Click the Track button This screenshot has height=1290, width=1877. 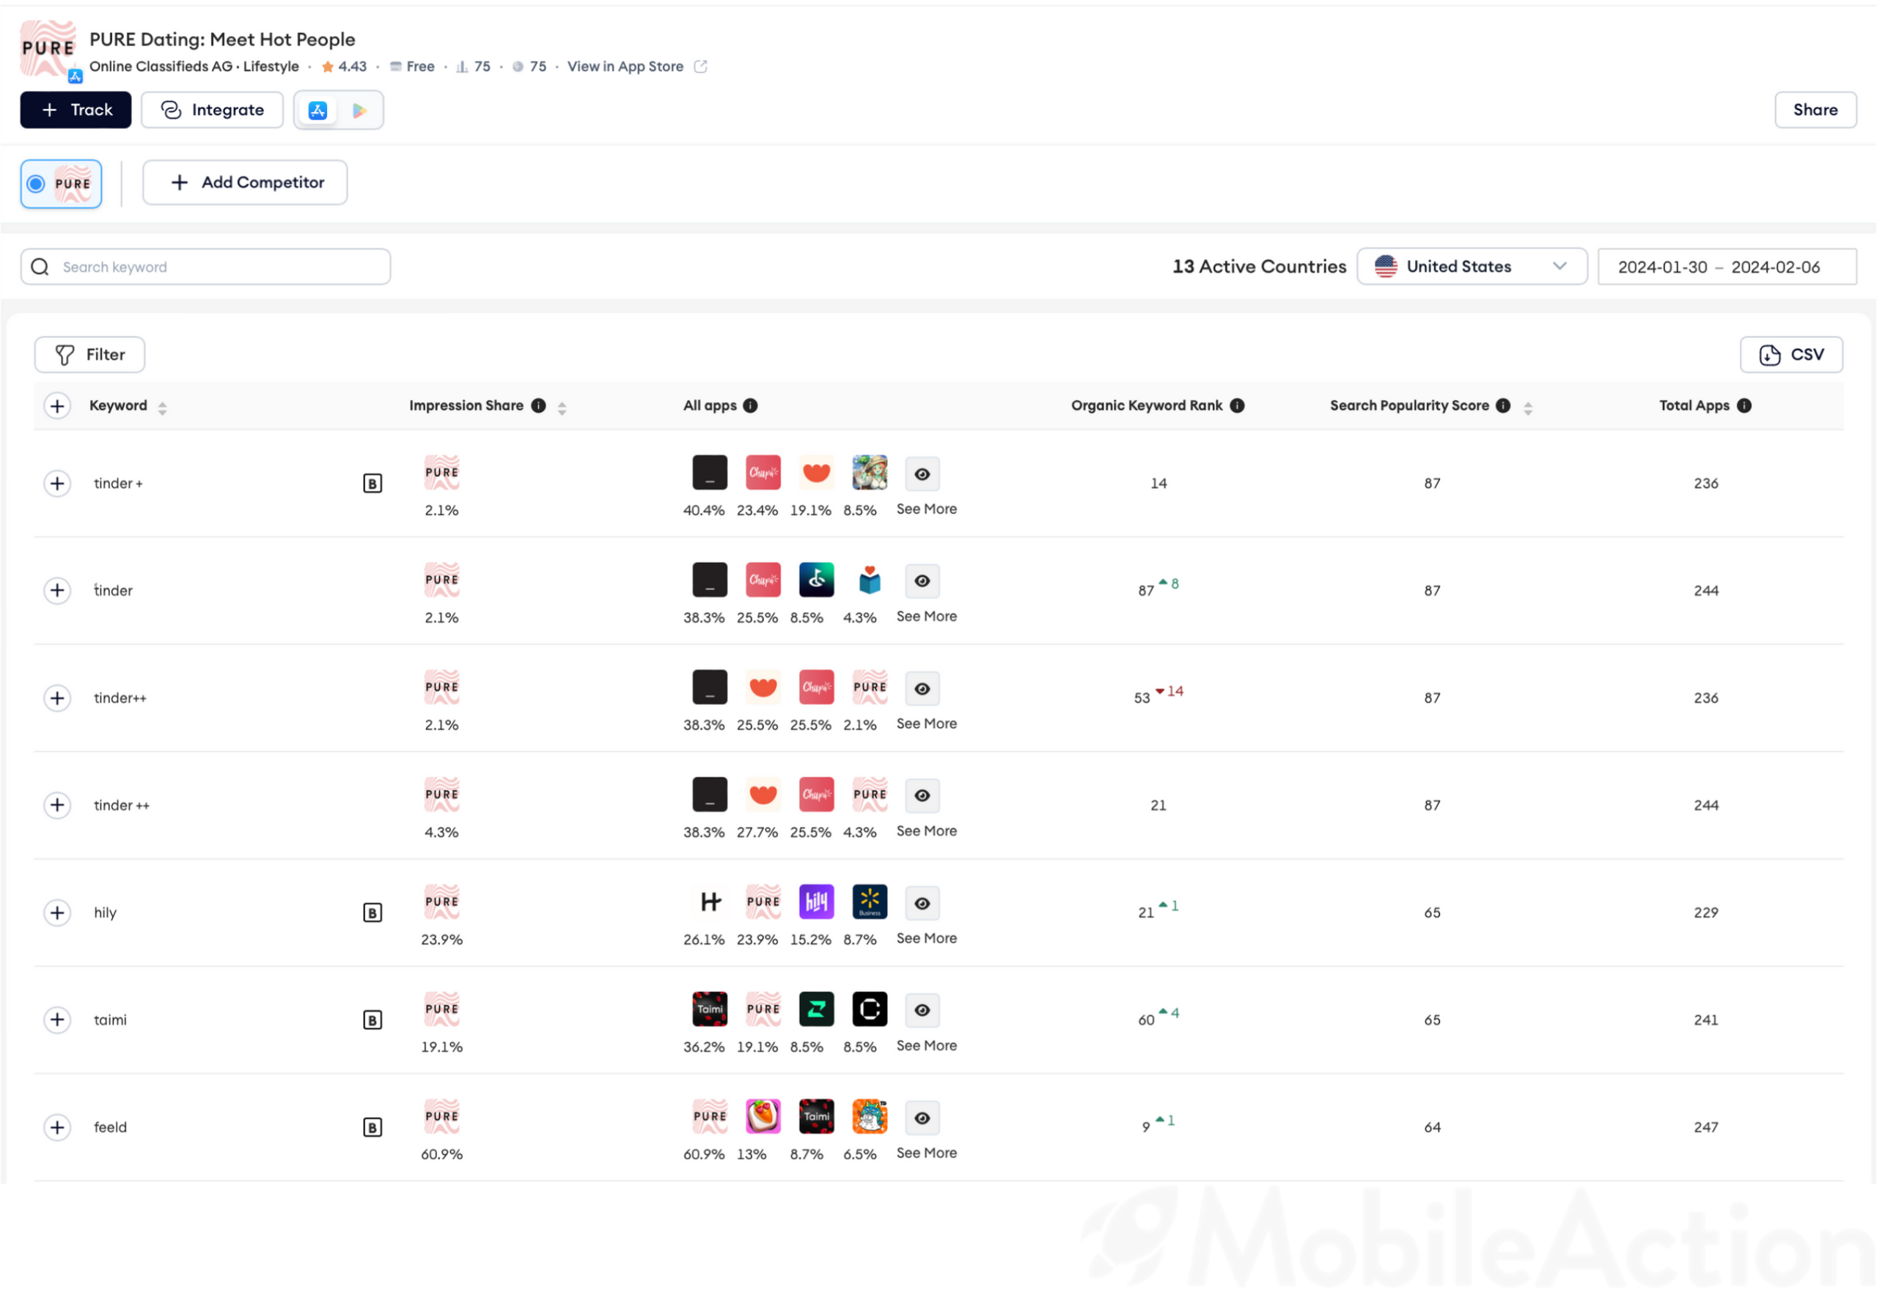tap(76, 110)
